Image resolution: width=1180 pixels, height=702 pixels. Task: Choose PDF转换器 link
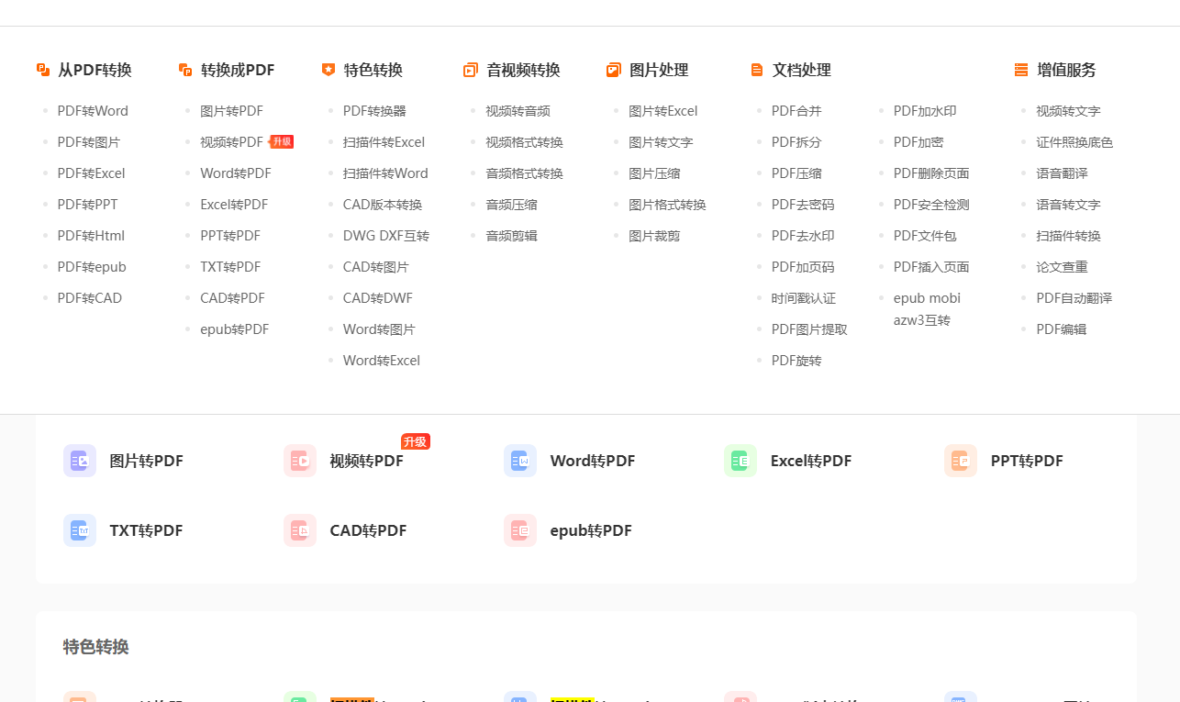[374, 111]
